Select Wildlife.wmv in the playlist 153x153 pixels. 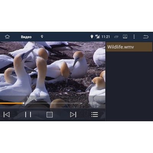129,47
